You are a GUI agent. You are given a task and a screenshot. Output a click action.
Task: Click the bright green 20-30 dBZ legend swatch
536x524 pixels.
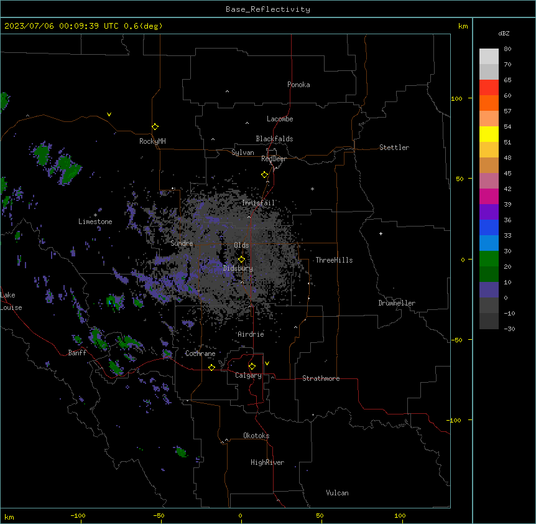489,259
